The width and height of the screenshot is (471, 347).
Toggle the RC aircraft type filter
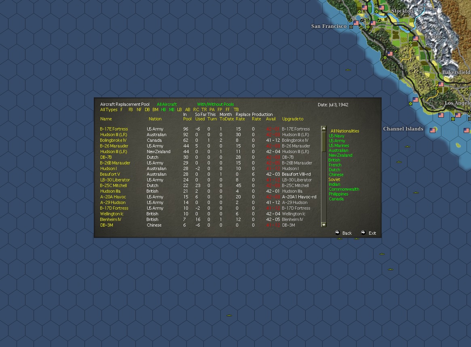[x=196, y=109]
